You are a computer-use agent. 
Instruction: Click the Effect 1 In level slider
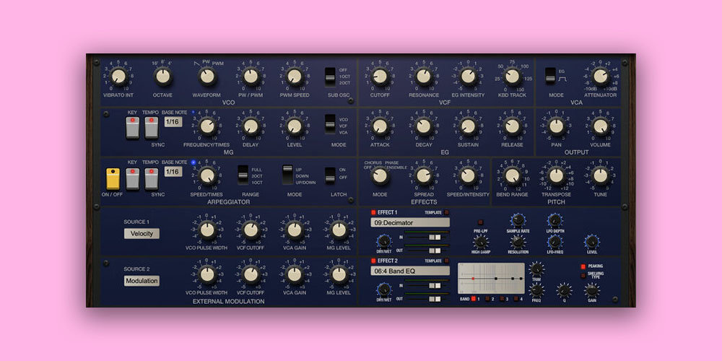click(435, 237)
